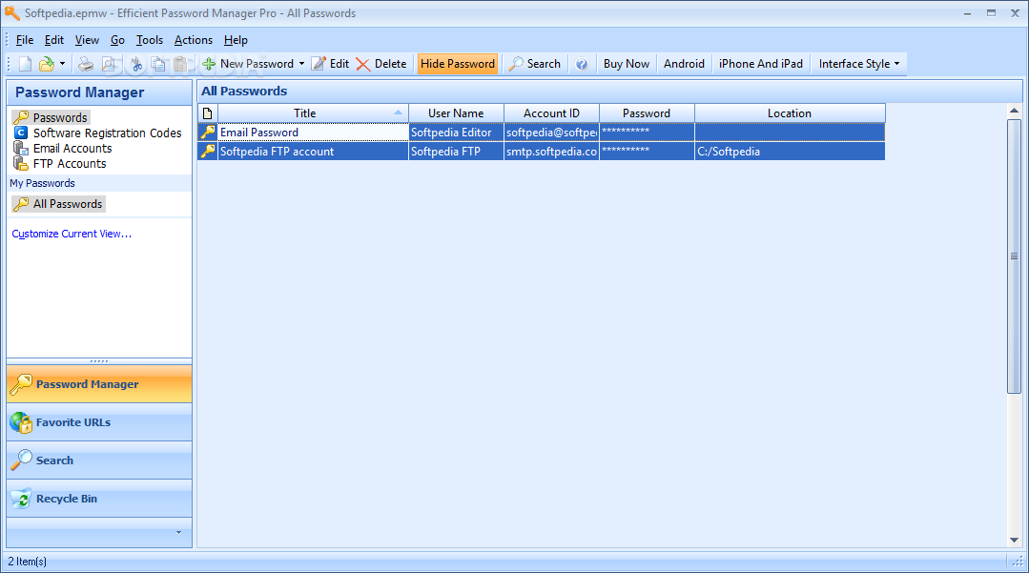This screenshot has height=573, width=1029.
Task: Click the Copy toolbar icon
Action: tap(158, 64)
